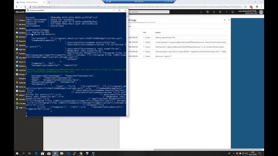
Task: Maximize the All Logs blade
Action: pyautogui.click(x=225, y=20)
